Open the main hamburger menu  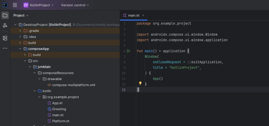[15, 5]
